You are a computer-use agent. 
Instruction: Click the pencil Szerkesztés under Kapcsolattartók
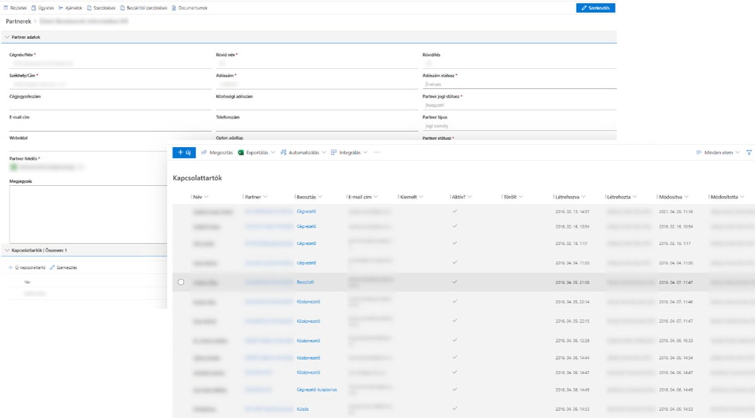tap(63, 267)
